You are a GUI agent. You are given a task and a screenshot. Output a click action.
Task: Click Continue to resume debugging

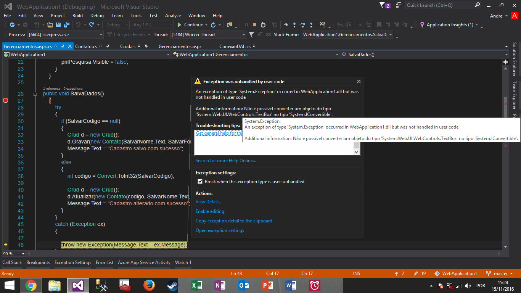[190, 25]
